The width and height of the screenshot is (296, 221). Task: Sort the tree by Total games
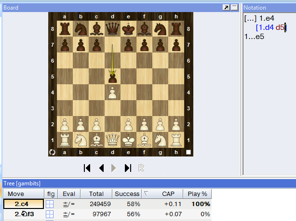(x=96, y=194)
